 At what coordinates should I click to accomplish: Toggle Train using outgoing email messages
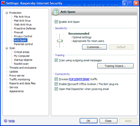pyautogui.click(x=56, y=60)
